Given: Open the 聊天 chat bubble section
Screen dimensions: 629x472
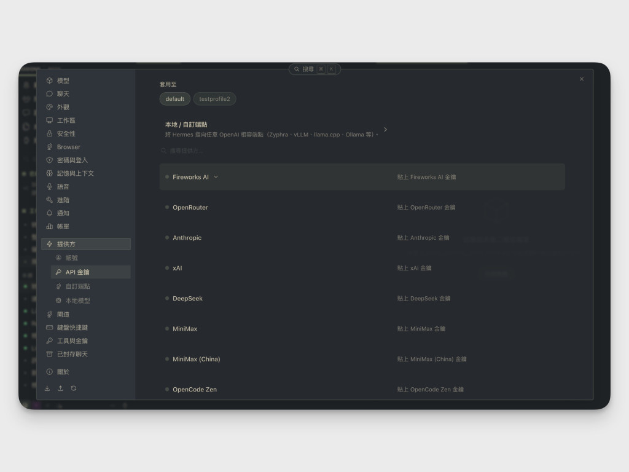Looking at the screenshot, I should (86, 94).
